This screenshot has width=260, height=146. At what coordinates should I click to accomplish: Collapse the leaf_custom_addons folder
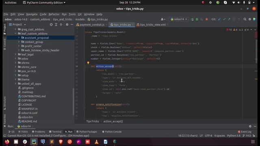pyautogui.click(x=15, y=33)
